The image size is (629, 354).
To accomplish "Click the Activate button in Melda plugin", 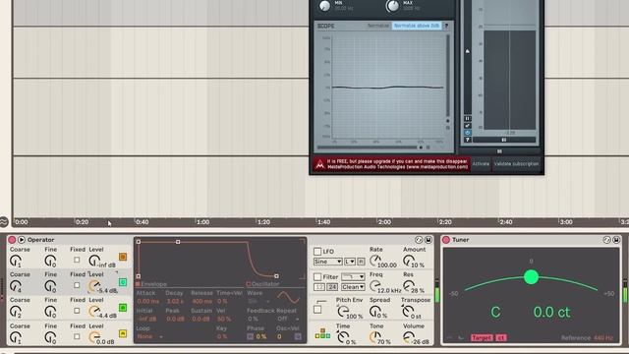I will pos(481,164).
